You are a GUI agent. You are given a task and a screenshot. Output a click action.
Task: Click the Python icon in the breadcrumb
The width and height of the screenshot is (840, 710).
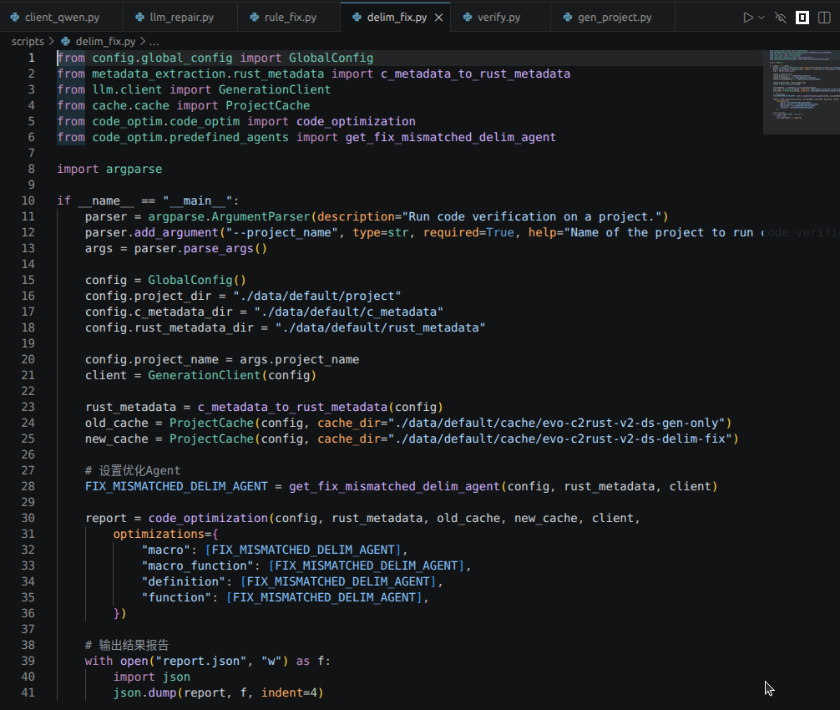tap(65, 41)
